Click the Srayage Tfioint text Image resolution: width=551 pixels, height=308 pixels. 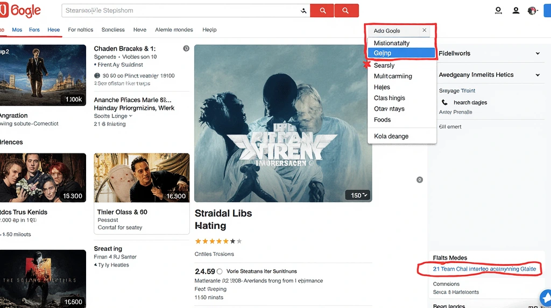click(457, 90)
